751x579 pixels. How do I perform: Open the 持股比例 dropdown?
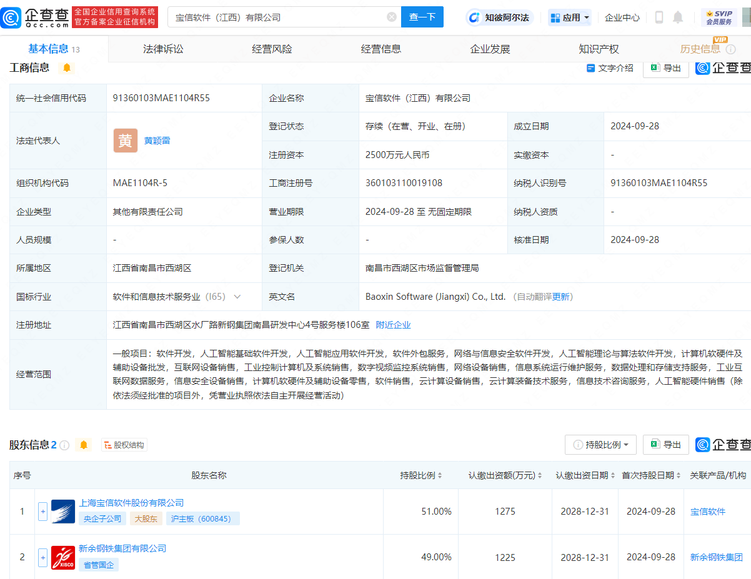pos(600,445)
